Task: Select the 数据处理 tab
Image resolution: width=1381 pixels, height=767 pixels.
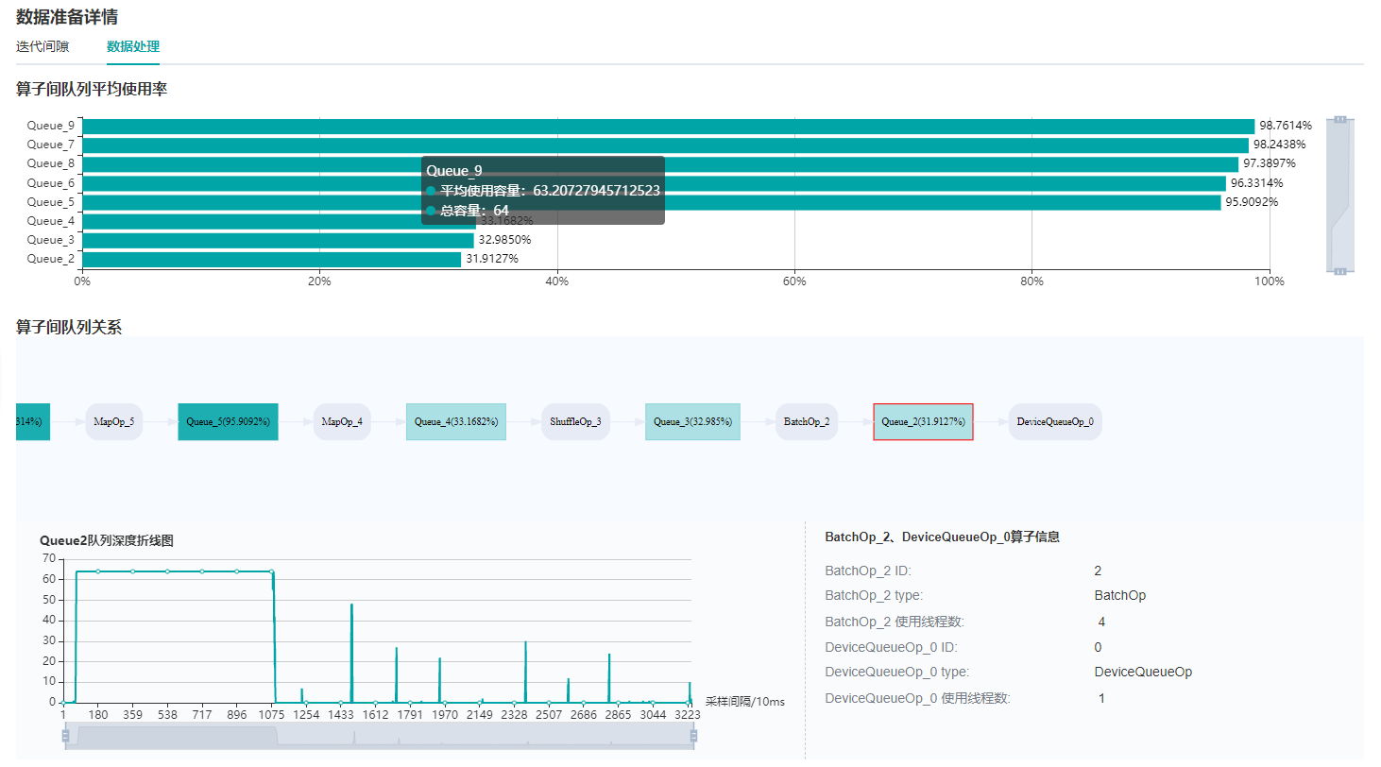Action: coord(133,46)
